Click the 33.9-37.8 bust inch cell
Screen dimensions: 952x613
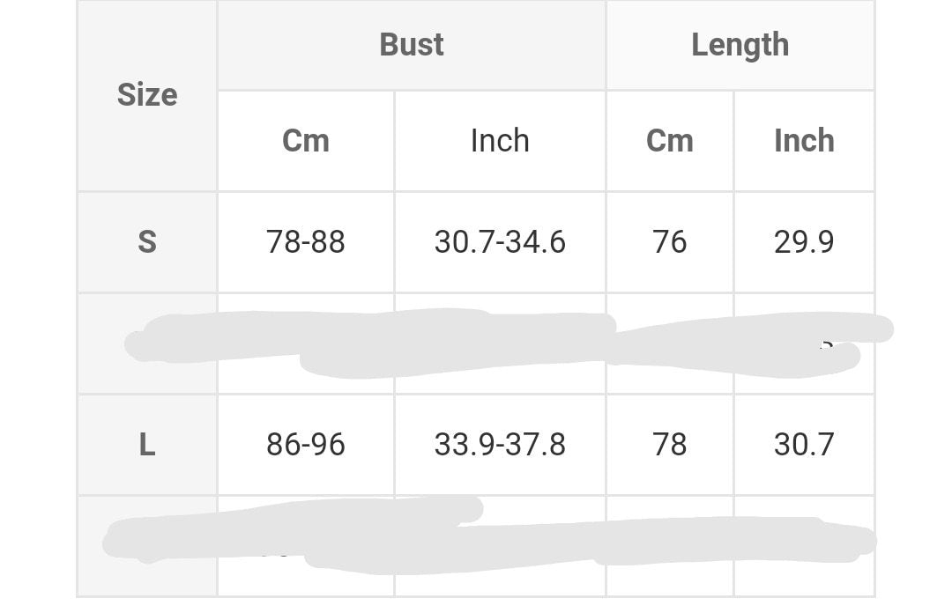click(500, 445)
